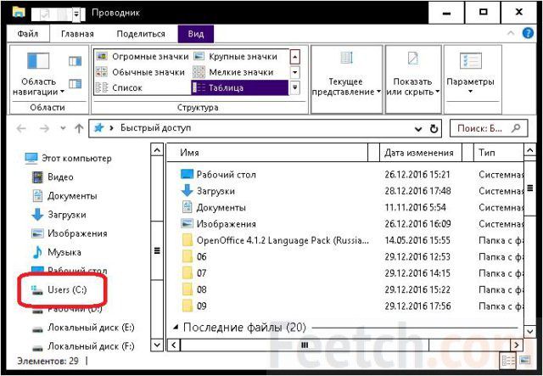Select Список layout option
Image resolution: width=543 pixels, height=376 pixels.
[x=119, y=87]
